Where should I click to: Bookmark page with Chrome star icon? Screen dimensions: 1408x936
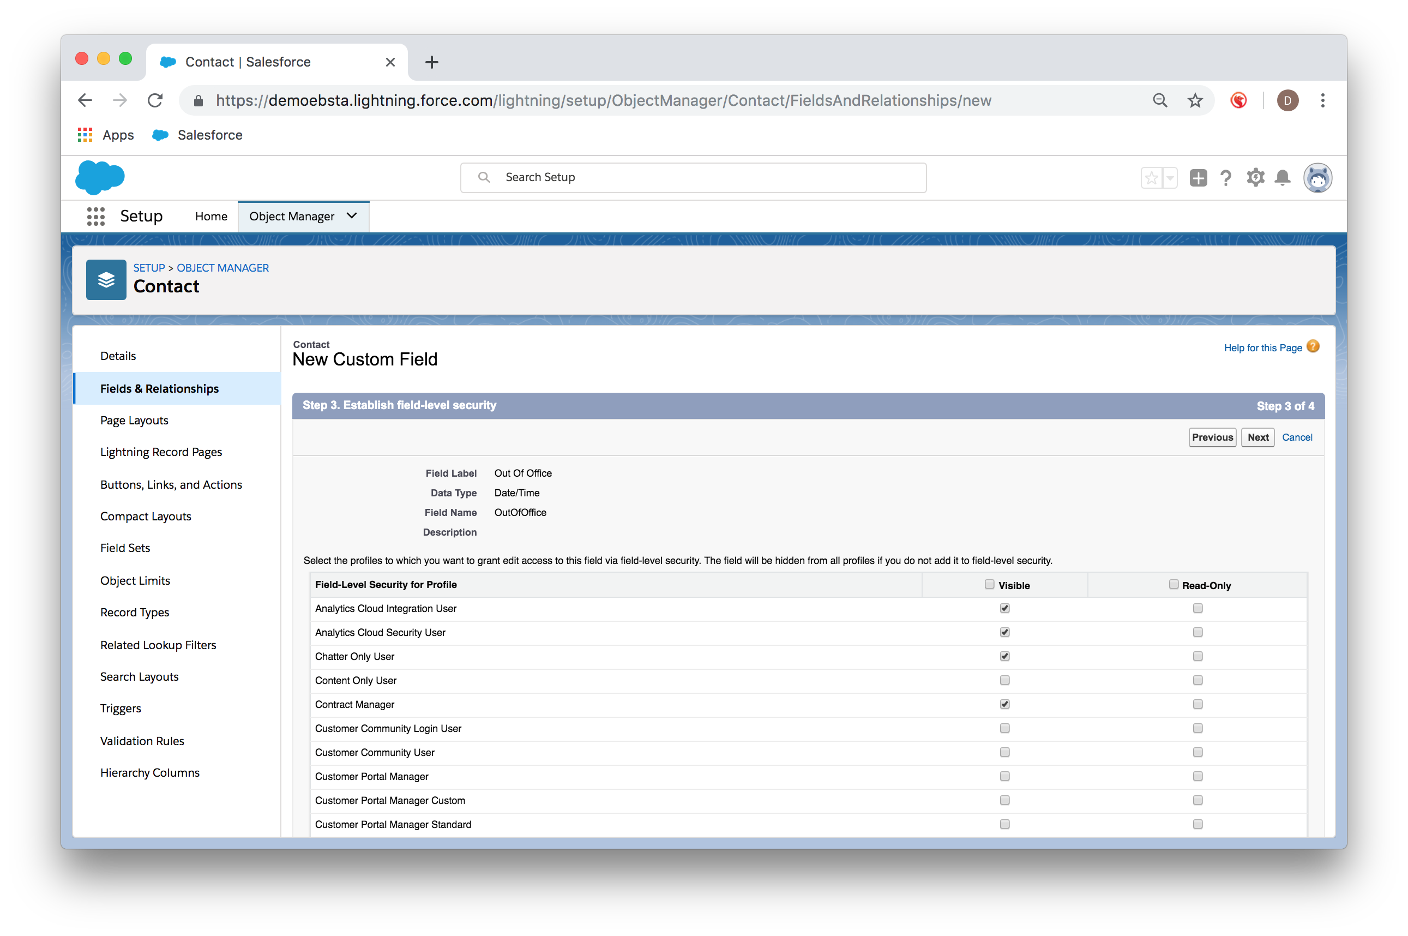click(1194, 100)
